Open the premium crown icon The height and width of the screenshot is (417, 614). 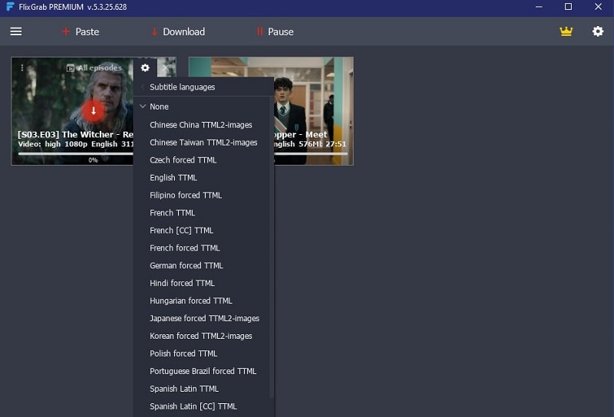click(x=566, y=31)
